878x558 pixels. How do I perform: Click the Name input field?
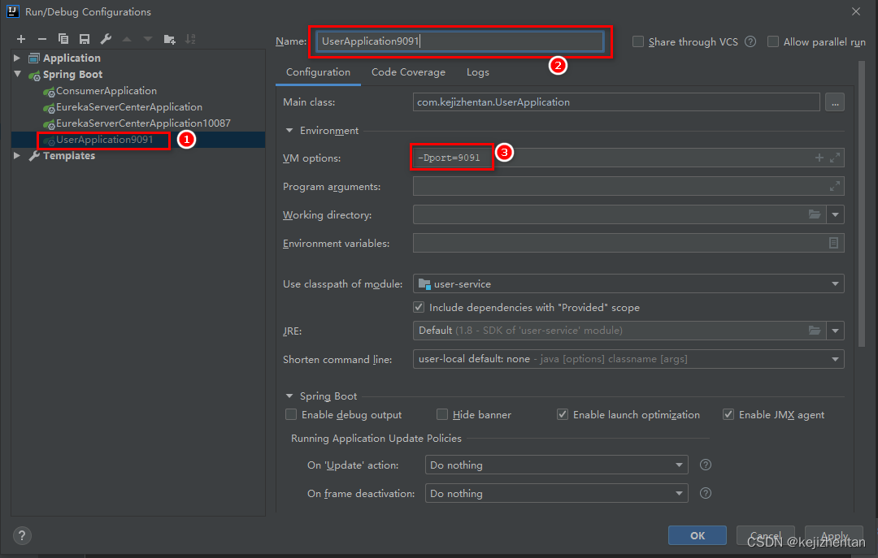tap(459, 41)
